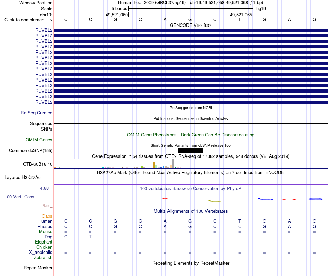Open the '100 Vert. Cons' track label

click(x=19, y=197)
